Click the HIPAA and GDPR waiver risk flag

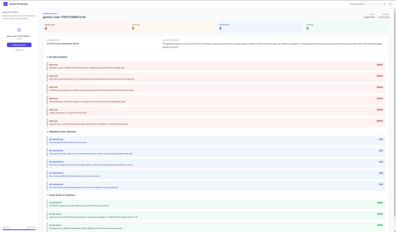(x=216, y=66)
